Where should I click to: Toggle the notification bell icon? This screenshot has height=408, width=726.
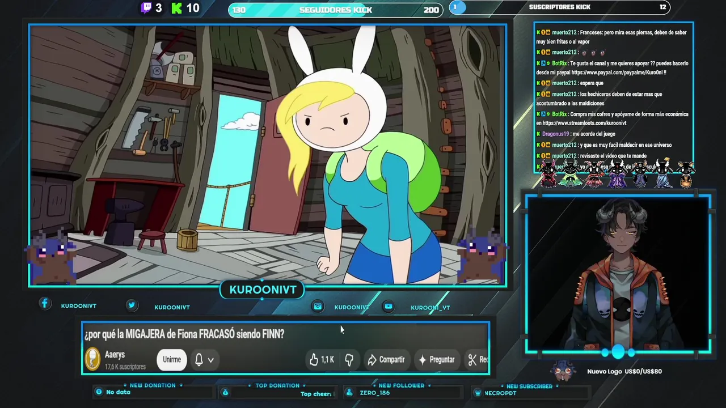[x=199, y=359]
